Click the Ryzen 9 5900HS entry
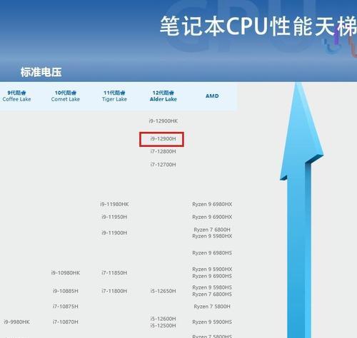Image resolution: width=357 pixels, height=338 pixels. [x=212, y=322]
